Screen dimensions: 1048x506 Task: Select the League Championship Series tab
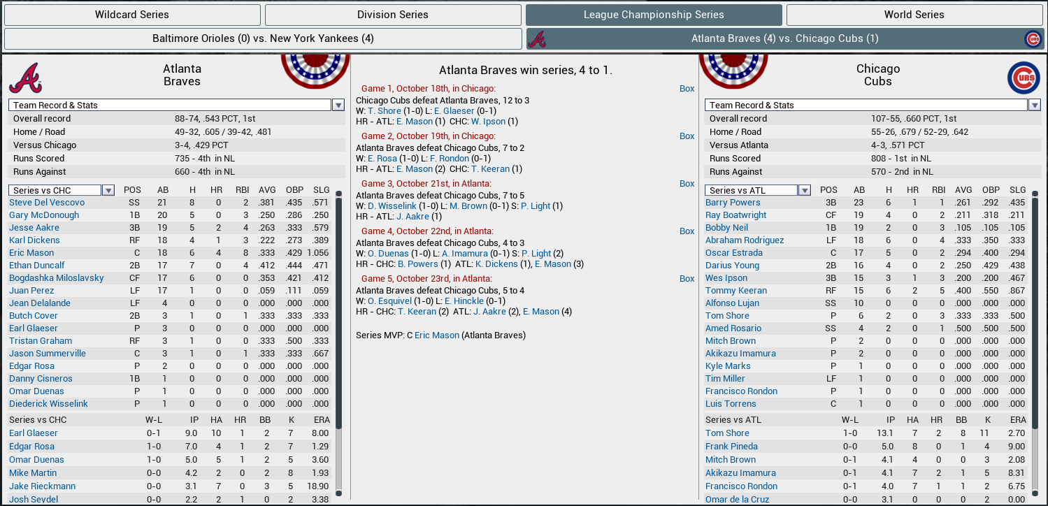[x=654, y=15]
